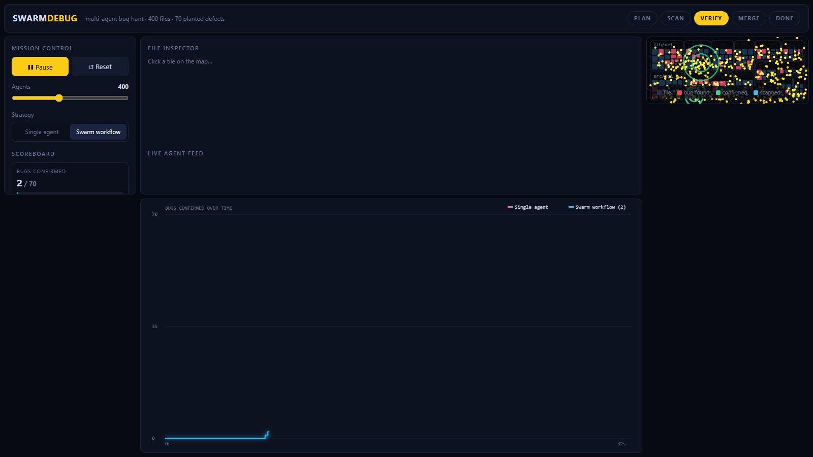Click the multi-agent bug hunt subtitle
813x457 pixels.
point(155,19)
